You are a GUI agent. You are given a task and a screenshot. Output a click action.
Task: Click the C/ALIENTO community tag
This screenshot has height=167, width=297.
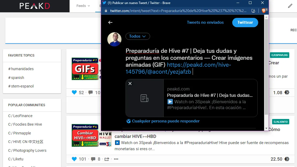coord(280,122)
